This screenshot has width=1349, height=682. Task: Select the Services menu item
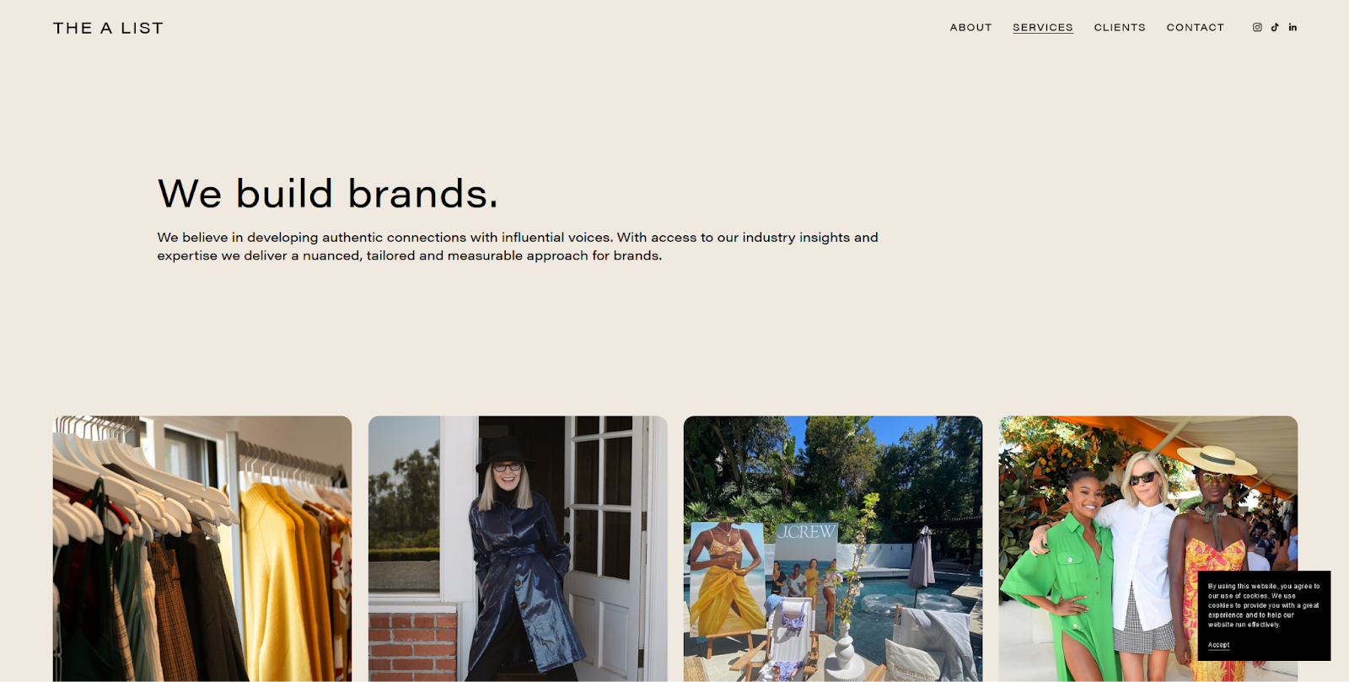tap(1043, 27)
